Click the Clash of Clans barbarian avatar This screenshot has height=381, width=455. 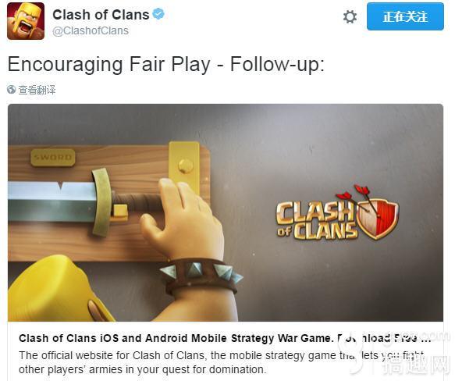(26, 21)
